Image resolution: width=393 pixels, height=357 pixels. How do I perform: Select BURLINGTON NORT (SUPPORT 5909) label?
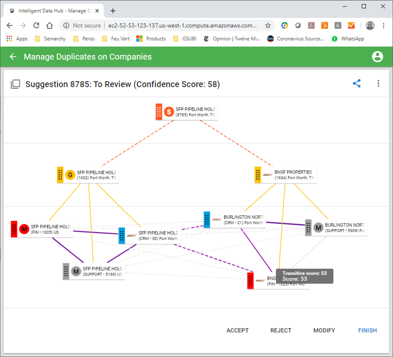pyautogui.click(x=345, y=228)
